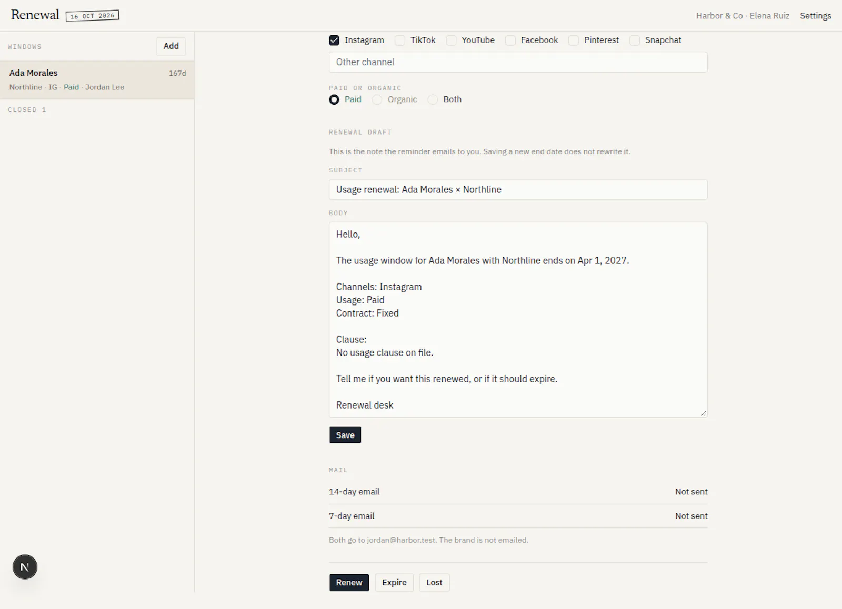Save the renewal draft
Screen dimensions: 842x609
coord(345,435)
